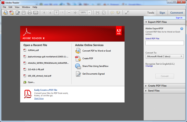Click the Previous Page up arrow icon
Viewport: 187px width, 122px height.
[44, 12]
